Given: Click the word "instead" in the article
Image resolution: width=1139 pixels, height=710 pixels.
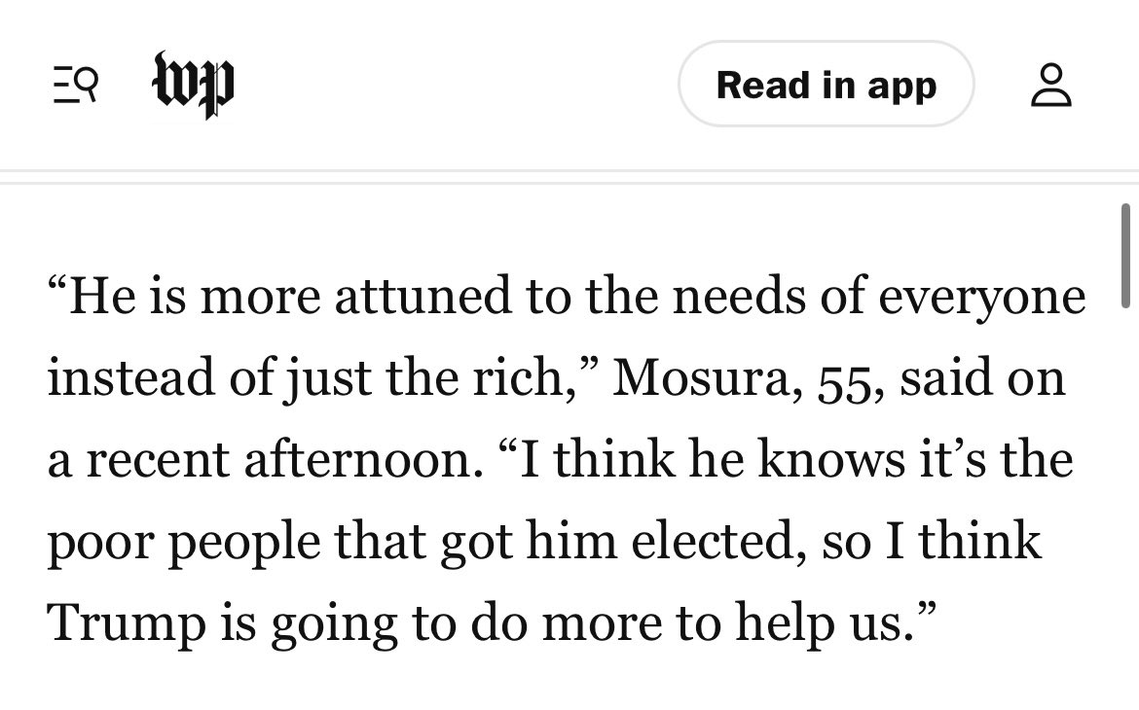Looking at the screenshot, I should (x=130, y=378).
